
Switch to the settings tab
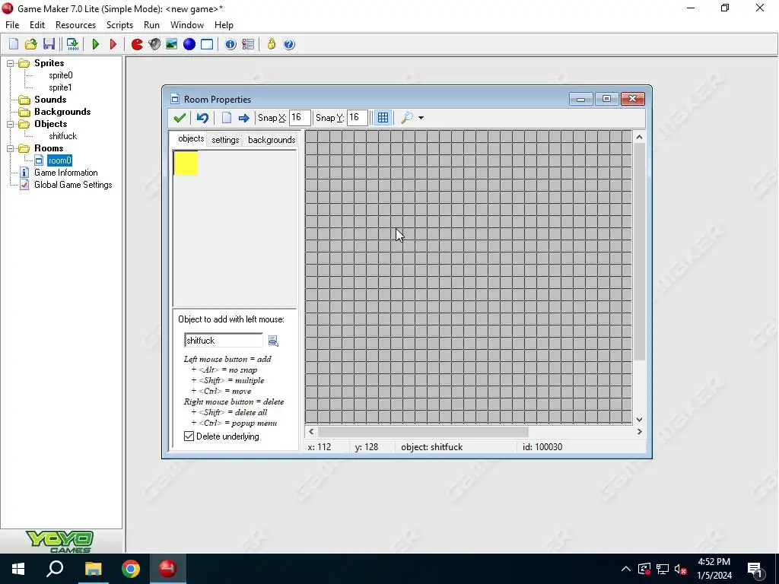(225, 140)
